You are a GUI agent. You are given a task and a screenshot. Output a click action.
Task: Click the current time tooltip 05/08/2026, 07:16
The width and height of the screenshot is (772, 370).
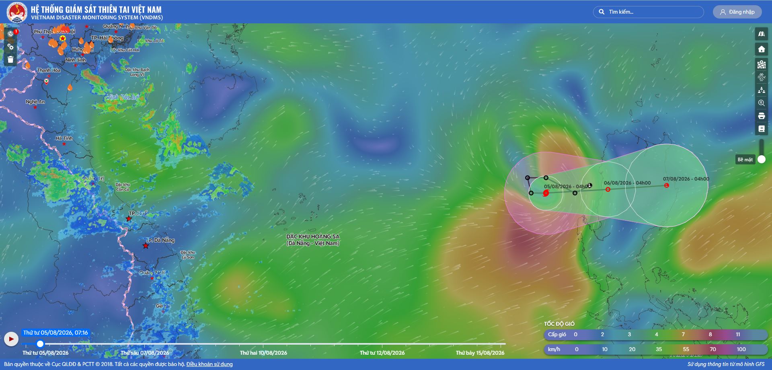55,333
